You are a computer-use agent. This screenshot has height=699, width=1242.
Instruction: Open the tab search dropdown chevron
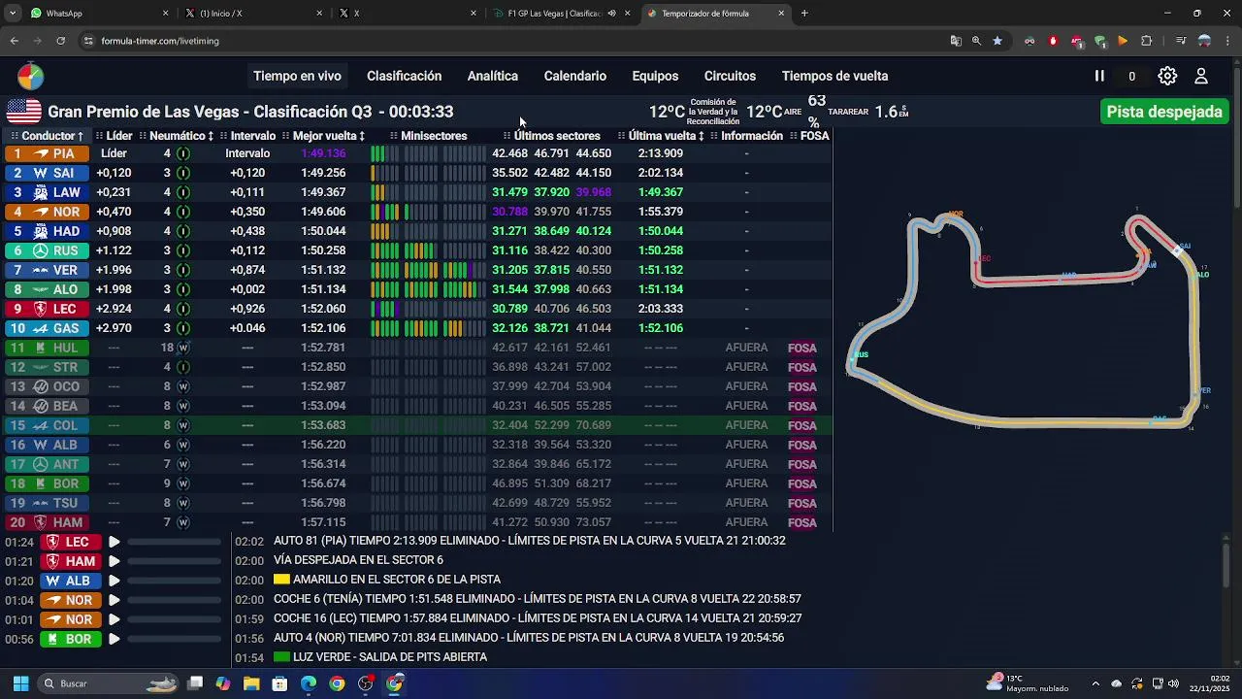pyautogui.click(x=13, y=14)
